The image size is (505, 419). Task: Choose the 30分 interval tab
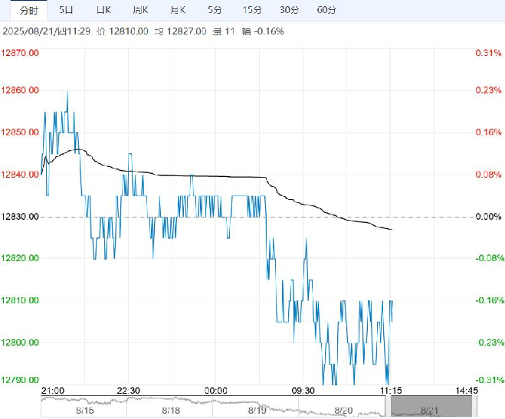point(289,10)
